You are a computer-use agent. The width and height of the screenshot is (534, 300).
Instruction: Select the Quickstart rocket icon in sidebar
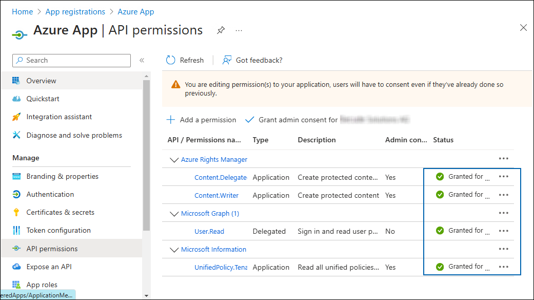point(17,99)
